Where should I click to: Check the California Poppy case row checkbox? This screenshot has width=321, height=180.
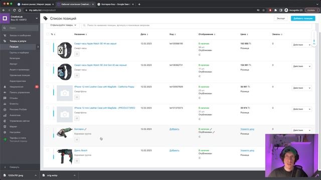click(48, 86)
